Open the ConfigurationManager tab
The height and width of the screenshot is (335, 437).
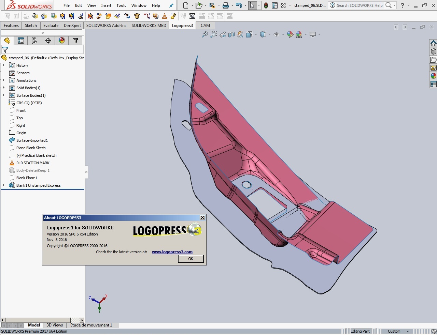coord(34,41)
